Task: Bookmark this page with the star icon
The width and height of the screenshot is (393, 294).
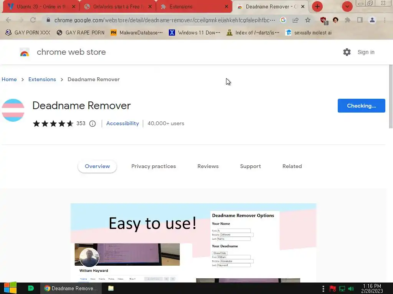Action: coord(308,20)
